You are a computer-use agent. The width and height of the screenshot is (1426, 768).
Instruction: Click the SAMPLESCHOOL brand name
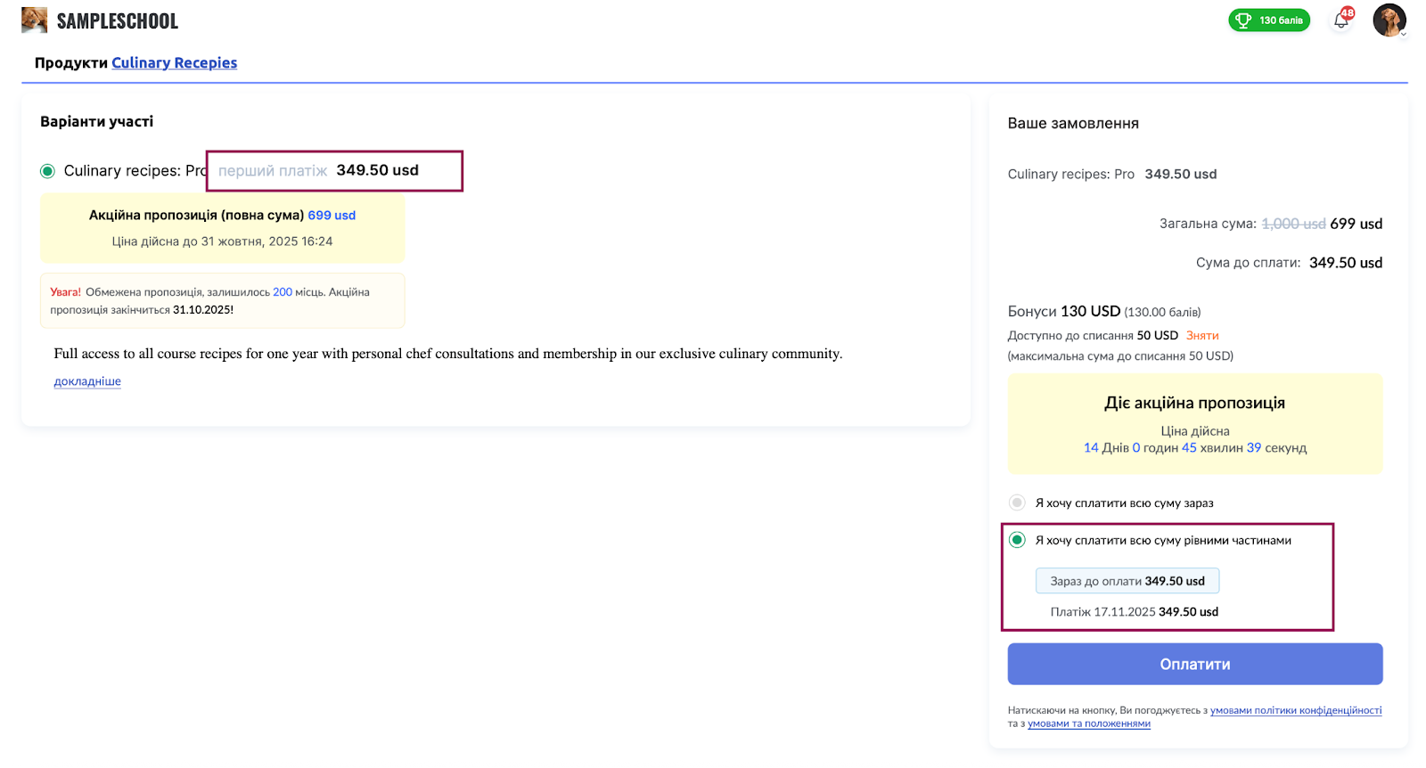(118, 21)
